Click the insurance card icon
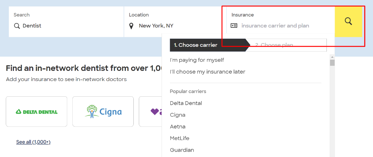Viewport: 373px width, 157px height. coord(234,26)
